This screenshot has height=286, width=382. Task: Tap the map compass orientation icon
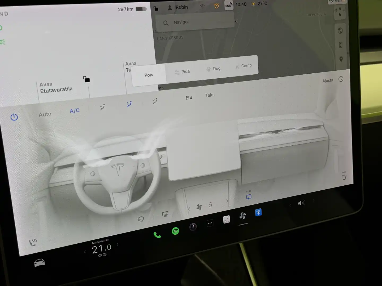point(340,12)
